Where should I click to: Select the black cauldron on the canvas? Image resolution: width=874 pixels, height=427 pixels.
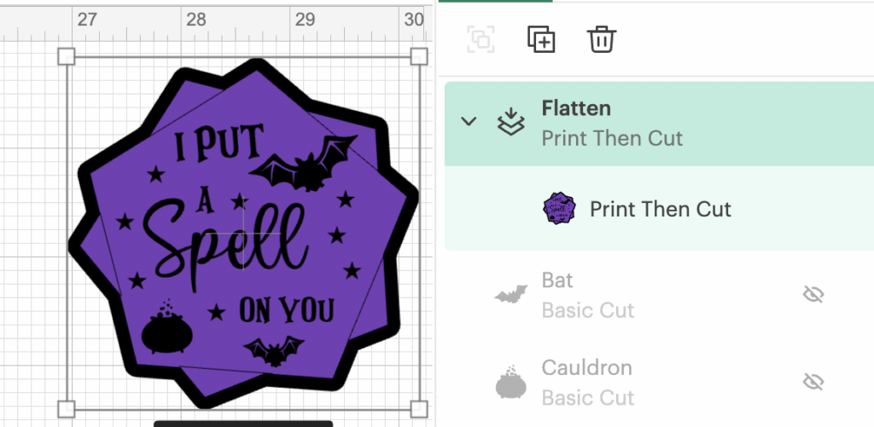tap(166, 326)
